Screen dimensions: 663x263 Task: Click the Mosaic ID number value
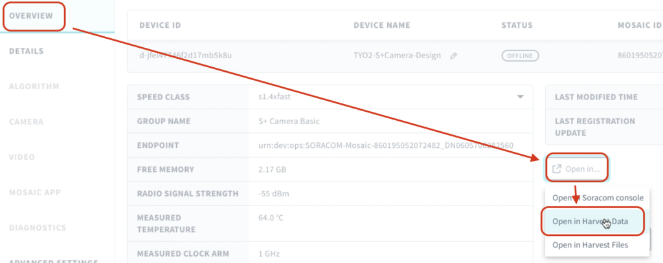point(640,56)
